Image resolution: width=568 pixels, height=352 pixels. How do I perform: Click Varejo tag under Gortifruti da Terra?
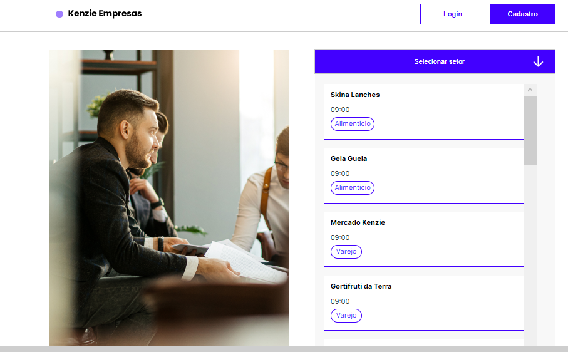pos(346,315)
